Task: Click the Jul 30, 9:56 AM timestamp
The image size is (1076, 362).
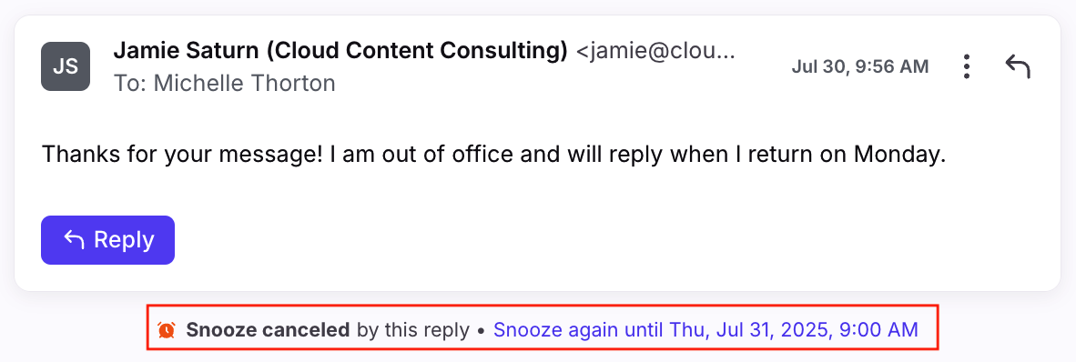Action: click(x=860, y=66)
